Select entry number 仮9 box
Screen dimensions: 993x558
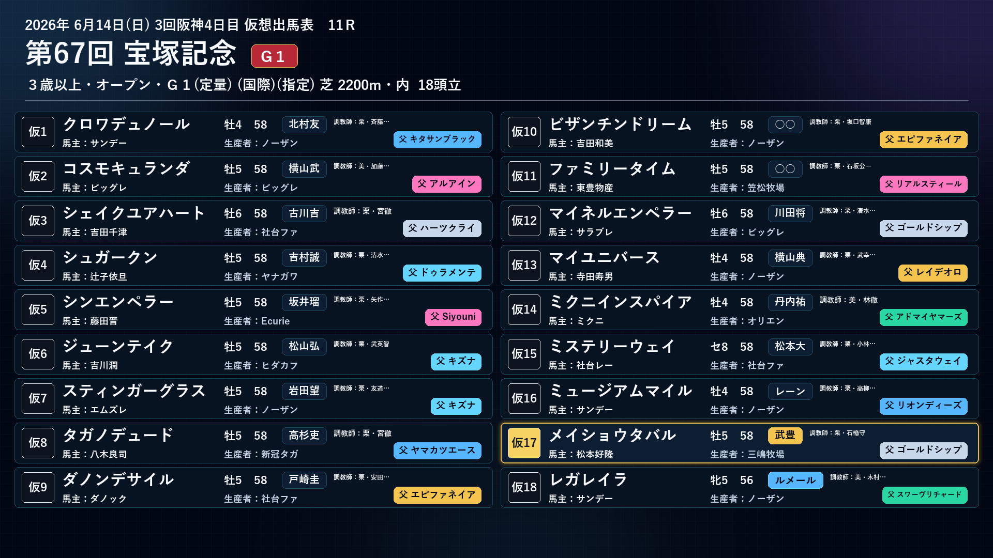[38, 487]
